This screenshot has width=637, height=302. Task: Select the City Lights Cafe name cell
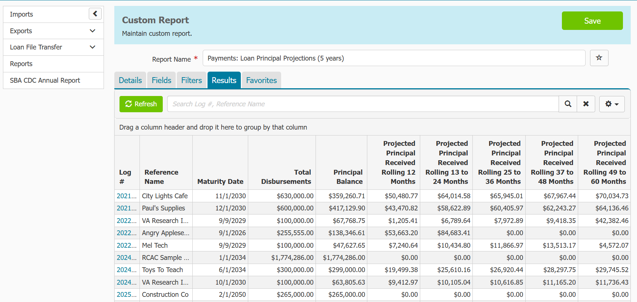tap(166, 196)
